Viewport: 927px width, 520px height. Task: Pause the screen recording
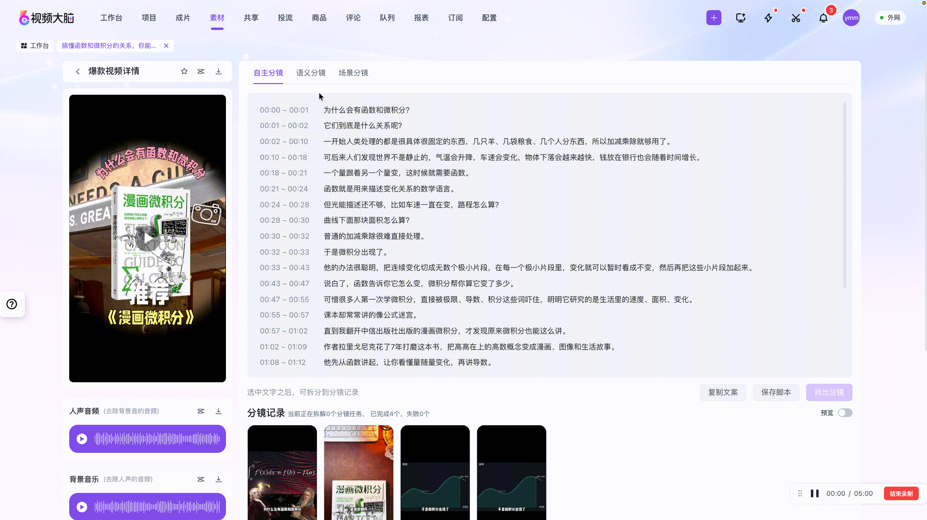815,493
